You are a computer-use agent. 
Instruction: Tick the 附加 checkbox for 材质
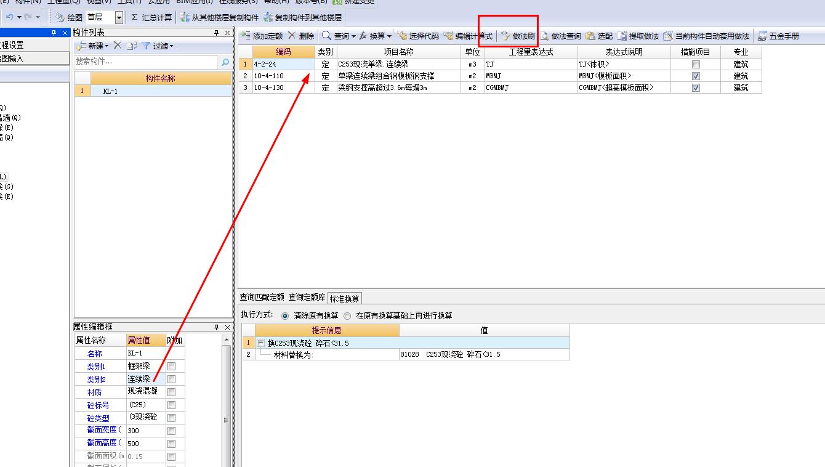(171, 392)
